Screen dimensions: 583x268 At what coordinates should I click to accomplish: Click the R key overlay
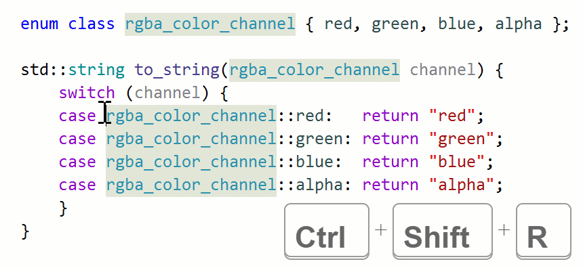544,231
